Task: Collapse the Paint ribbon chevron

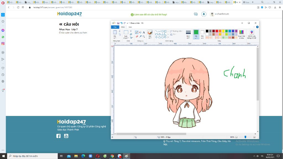Action: [x=254, y=27]
